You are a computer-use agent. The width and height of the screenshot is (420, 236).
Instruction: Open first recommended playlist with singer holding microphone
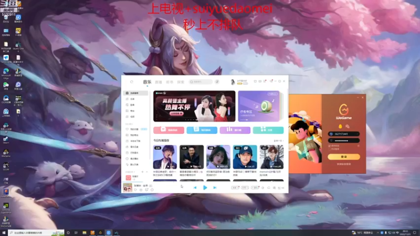coord(165,157)
